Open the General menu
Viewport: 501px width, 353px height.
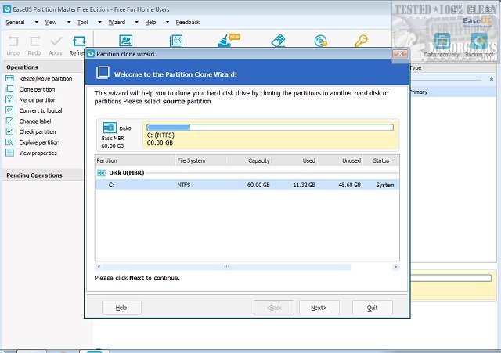(x=15, y=23)
